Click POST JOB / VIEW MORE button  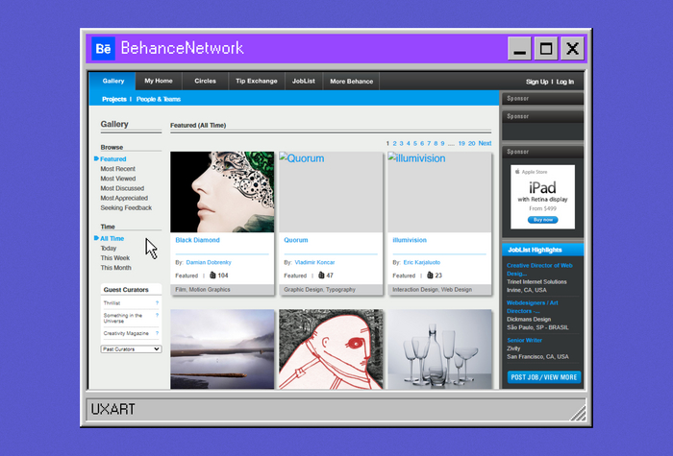[544, 377]
